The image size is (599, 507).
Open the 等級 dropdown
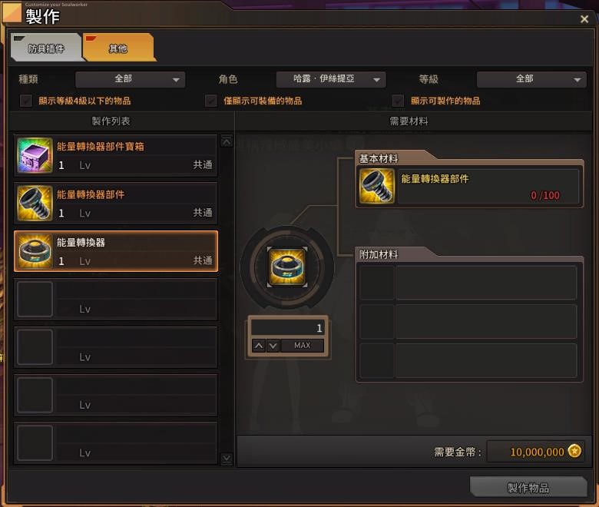[531, 79]
